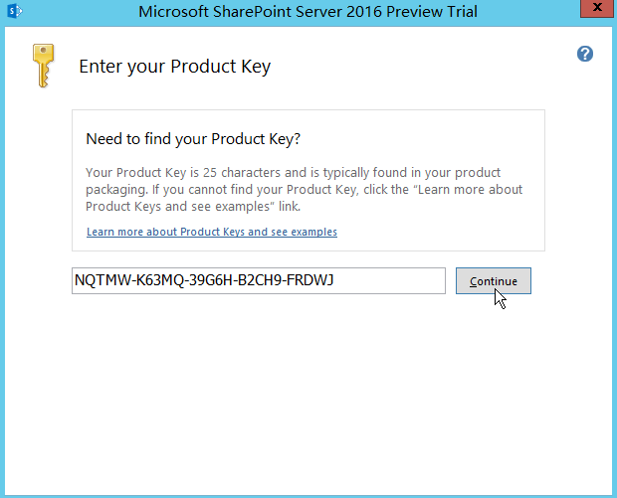Image resolution: width=617 pixels, height=498 pixels.
Task: Click the SharePoint logo in title bar
Action: click(14, 13)
